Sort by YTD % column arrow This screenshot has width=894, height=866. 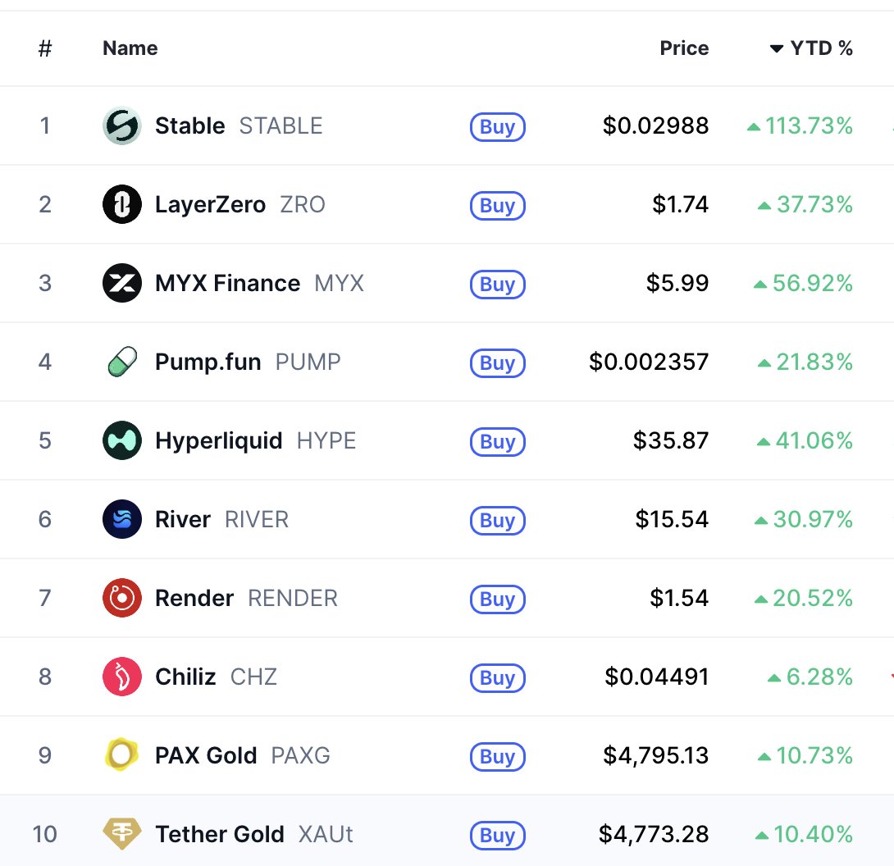776,49
